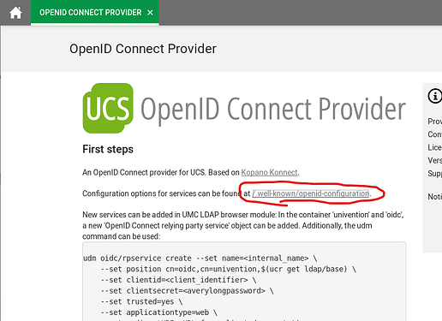This screenshot has width=442, height=321.
Task: Click the OpenID Connect Provider page title
Action: [143, 49]
